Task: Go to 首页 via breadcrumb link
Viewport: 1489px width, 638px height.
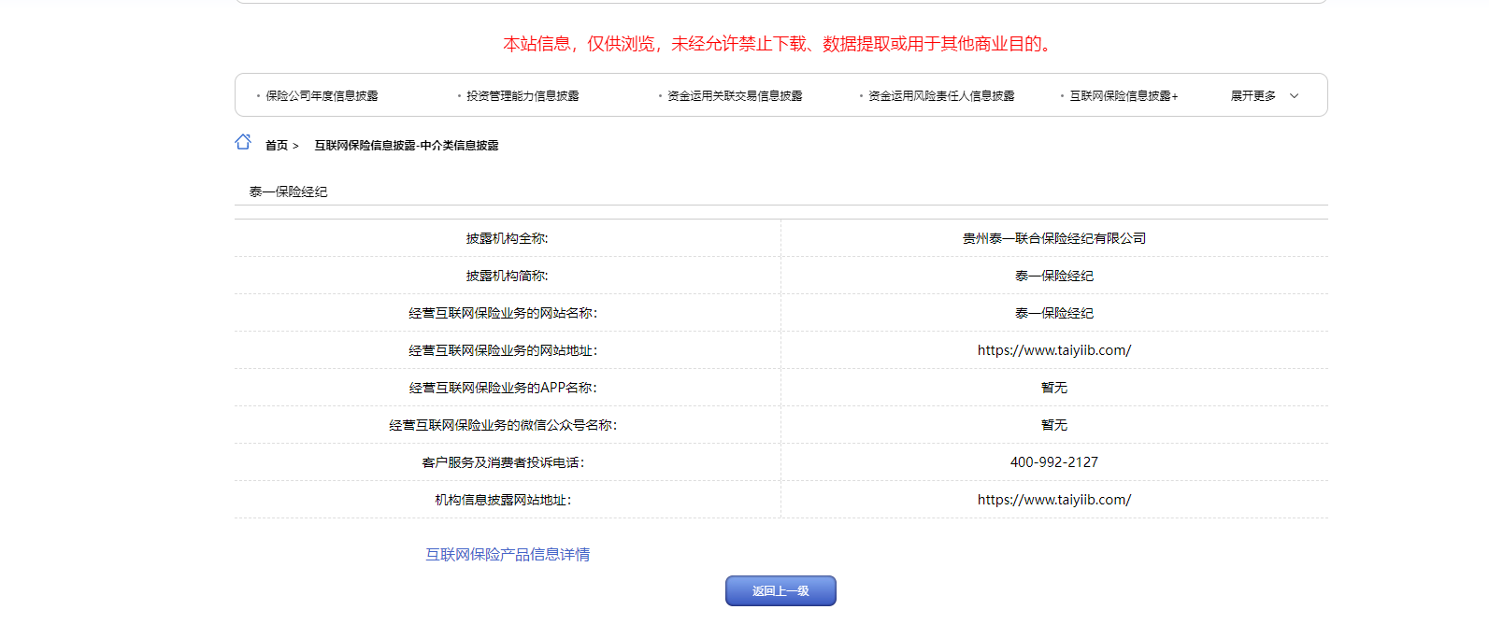Action: click(x=276, y=146)
